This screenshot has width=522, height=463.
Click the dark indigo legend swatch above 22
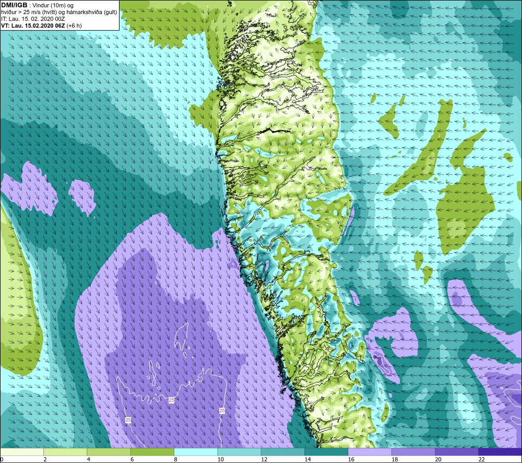(500, 452)
